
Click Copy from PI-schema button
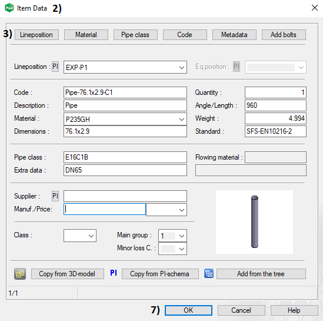point(160,274)
